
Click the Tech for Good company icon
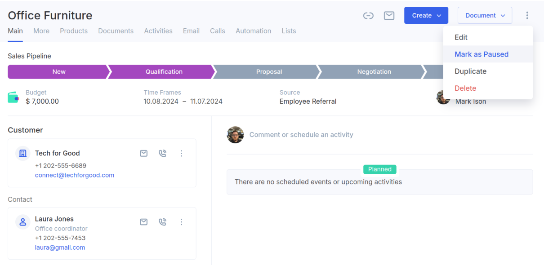point(23,154)
